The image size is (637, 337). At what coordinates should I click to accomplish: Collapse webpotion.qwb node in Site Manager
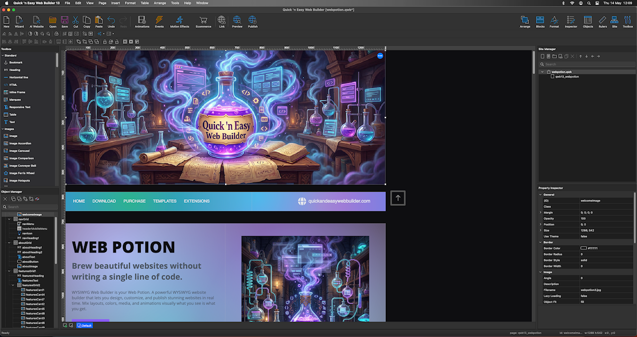coord(542,72)
